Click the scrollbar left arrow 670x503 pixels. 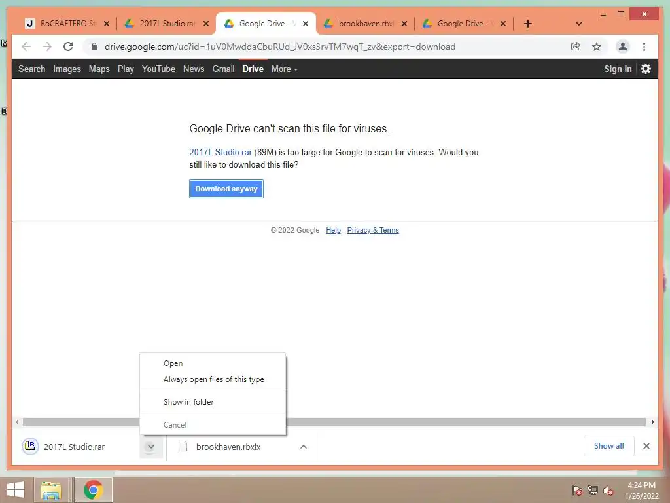pyautogui.click(x=17, y=422)
